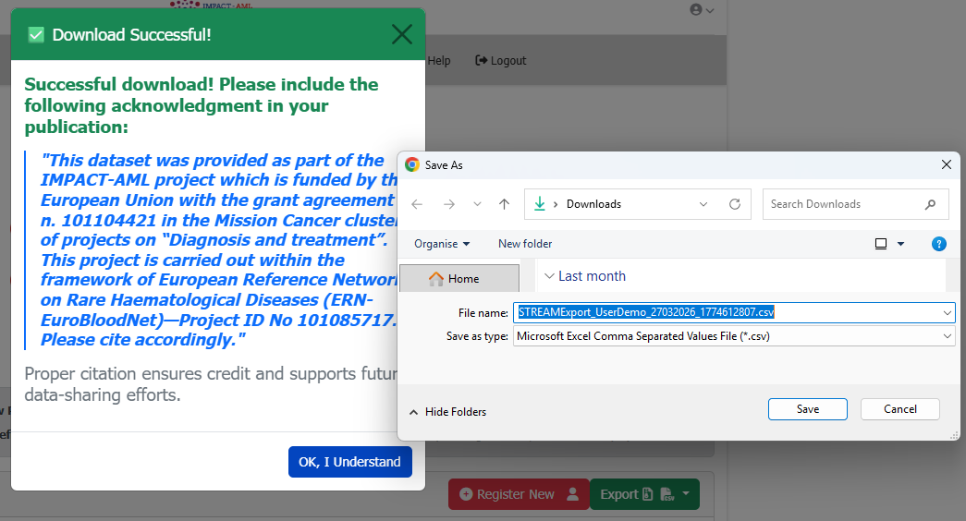
Task: Click the search magnifier icon
Action: click(x=930, y=204)
